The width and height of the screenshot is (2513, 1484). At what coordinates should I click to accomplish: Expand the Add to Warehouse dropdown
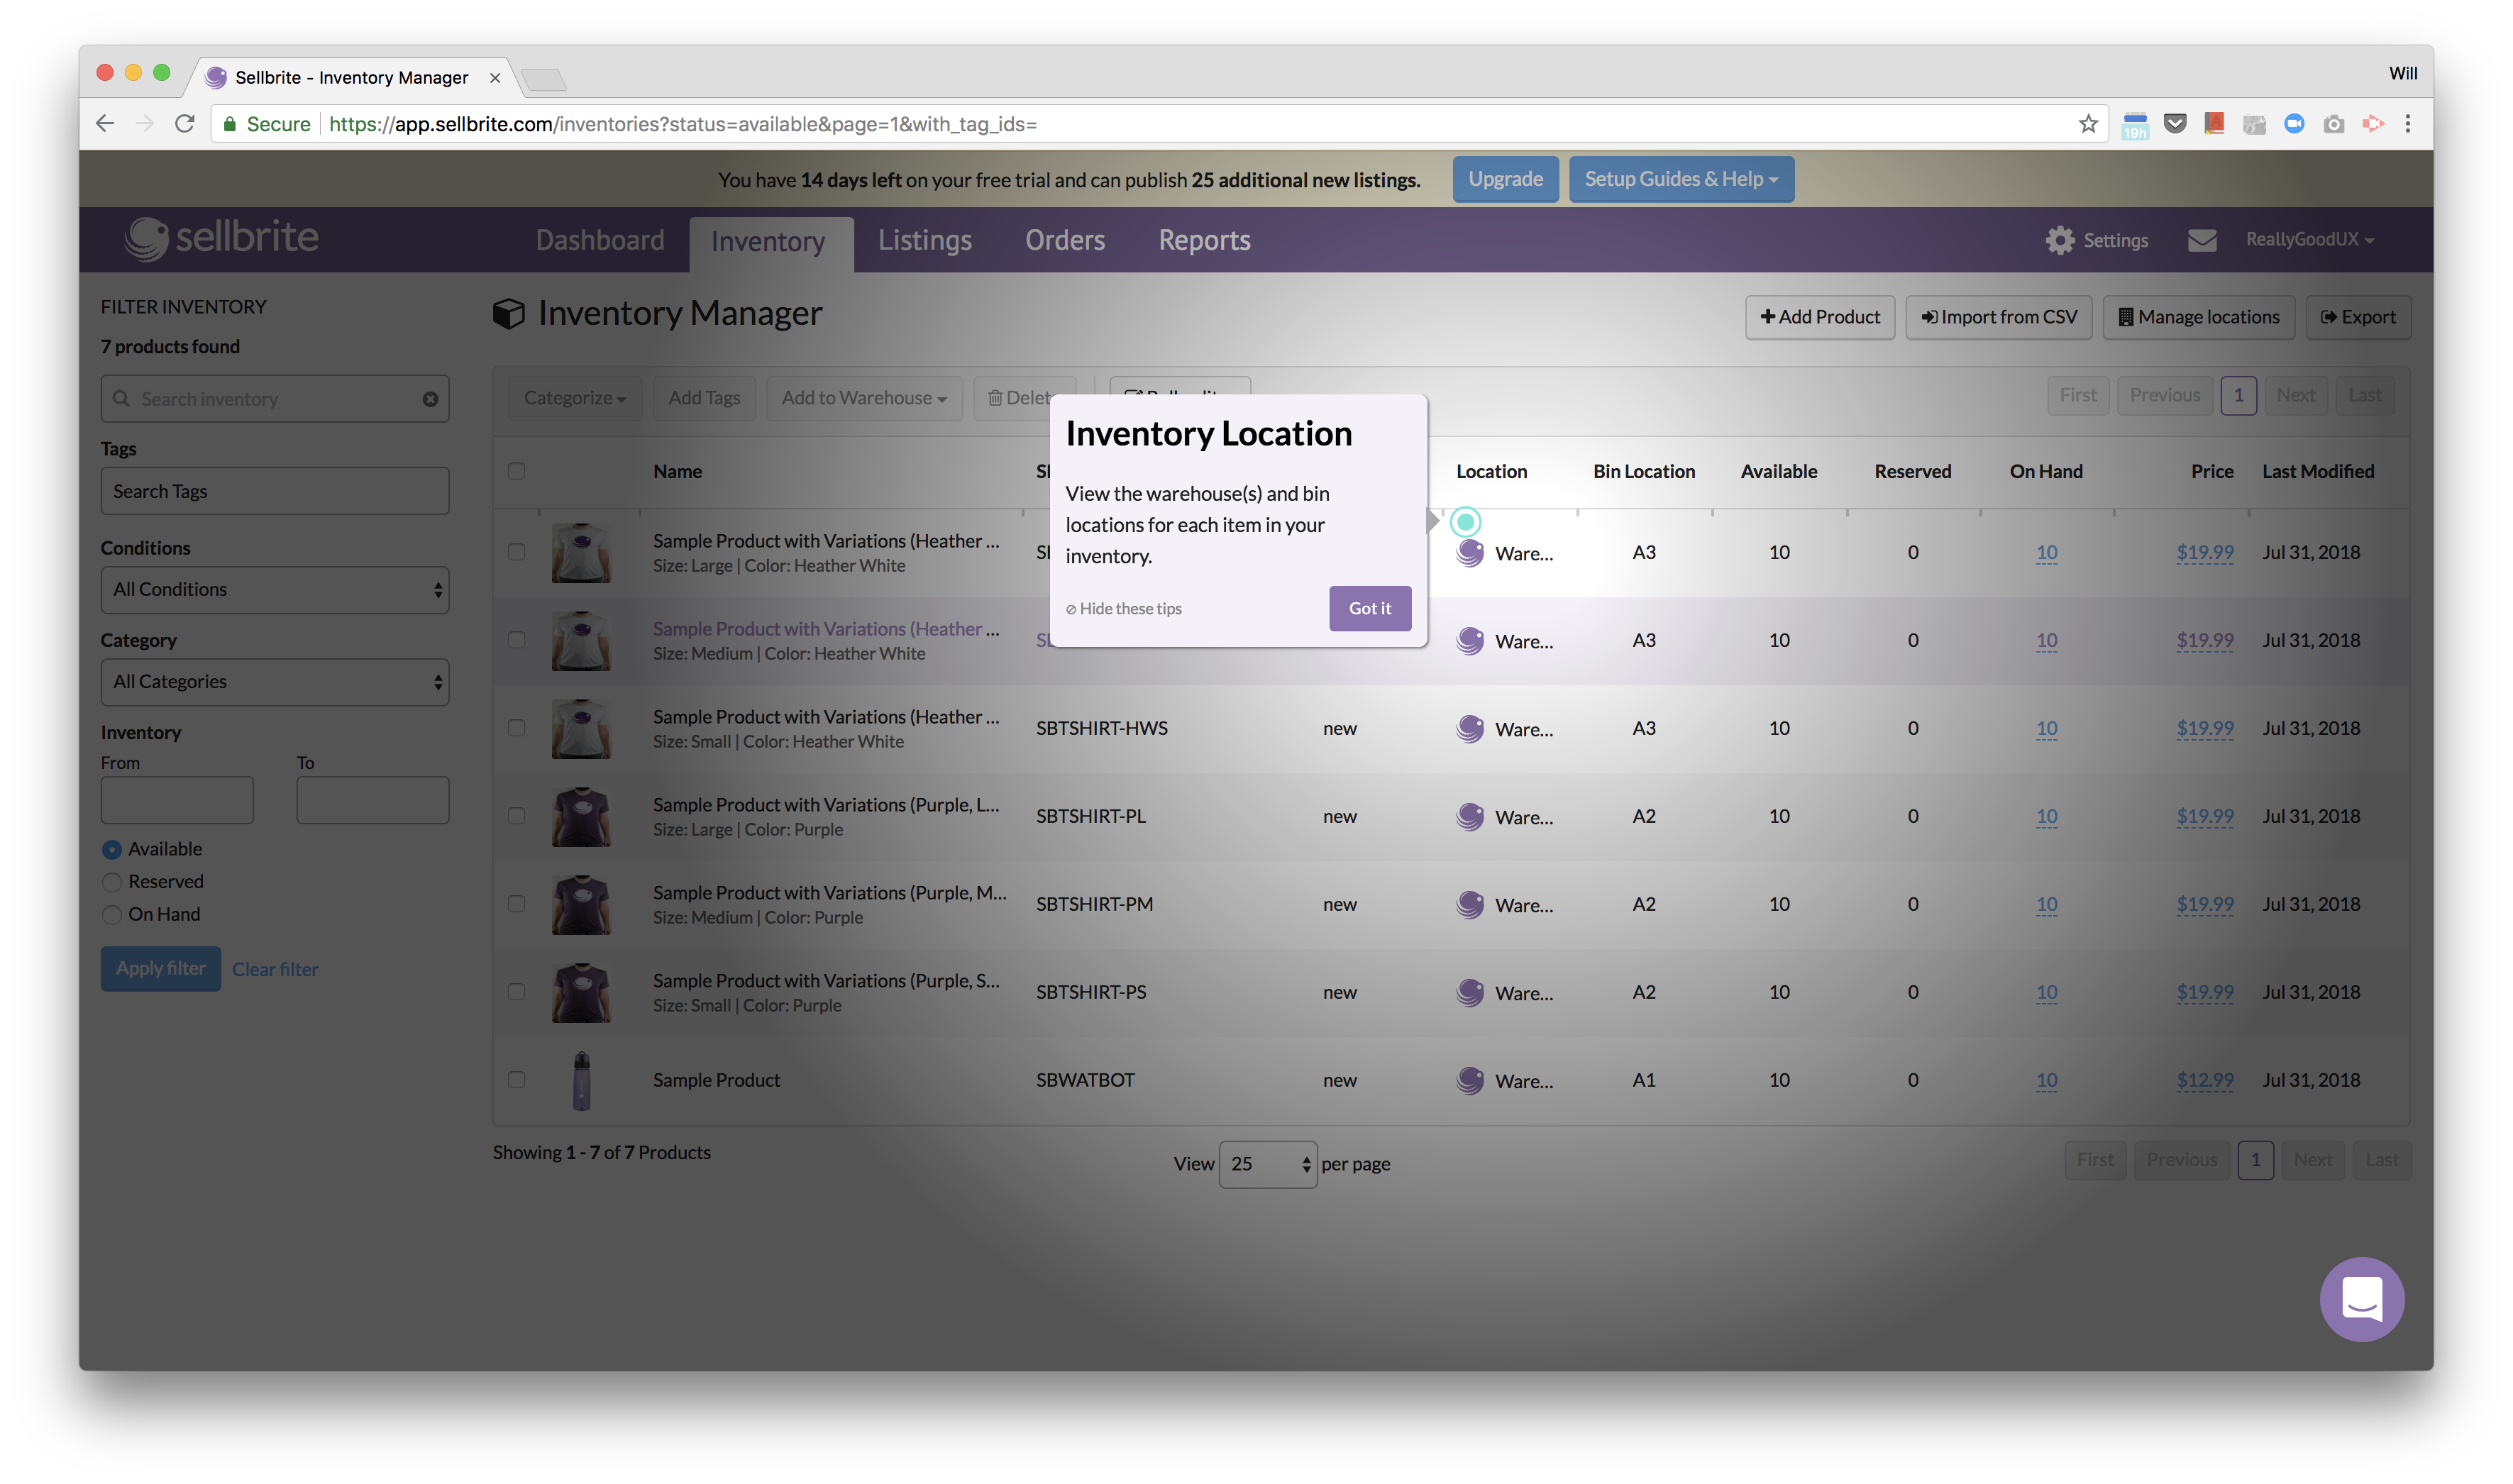[864, 398]
